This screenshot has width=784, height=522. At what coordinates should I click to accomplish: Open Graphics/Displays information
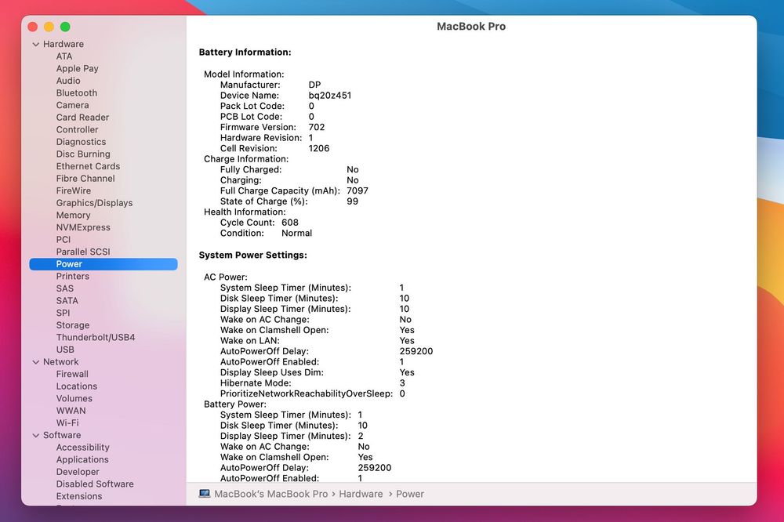[x=95, y=203]
